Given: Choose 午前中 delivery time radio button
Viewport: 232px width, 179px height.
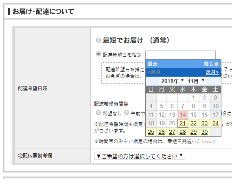Looking at the screenshot, I should (x=127, y=113).
